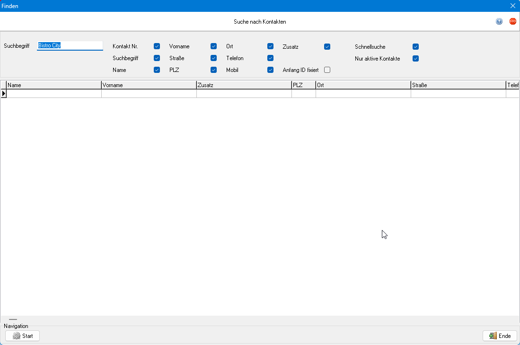Toggle the Nur aktive Kontakte checkbox

click(415, 59)
